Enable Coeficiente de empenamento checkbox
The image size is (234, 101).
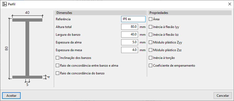point(151,65)
